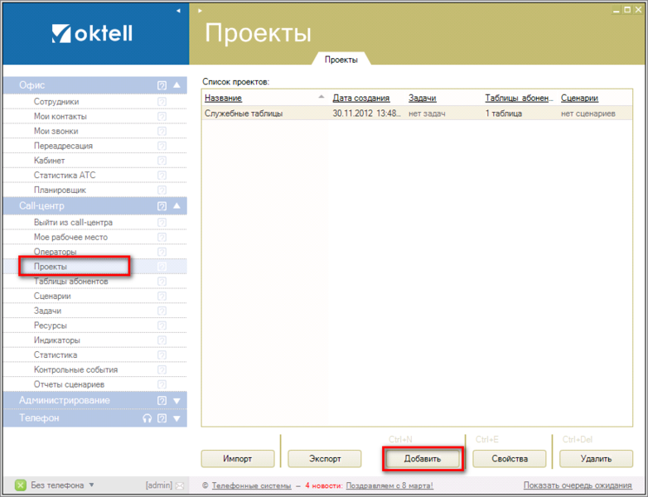The height and width of the screenshot is (497, 648).
Task: Open help icon beside Статистика АТС
Action: coord(162,175)
